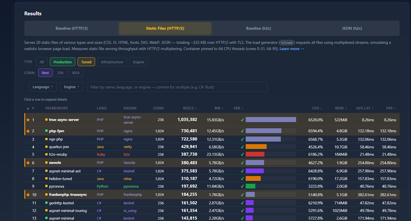Screen dimensions: 411x221
Task: Expand the h2o-mruby row details
Action: pos(212,155)
